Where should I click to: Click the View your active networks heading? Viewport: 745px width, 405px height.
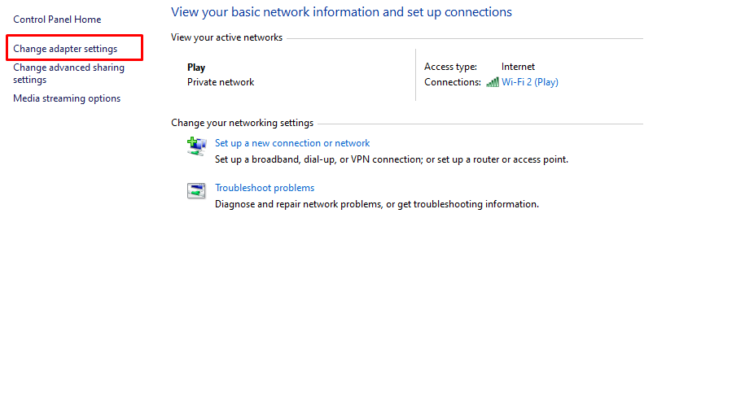pyautogui.click(x=226, y=37)
